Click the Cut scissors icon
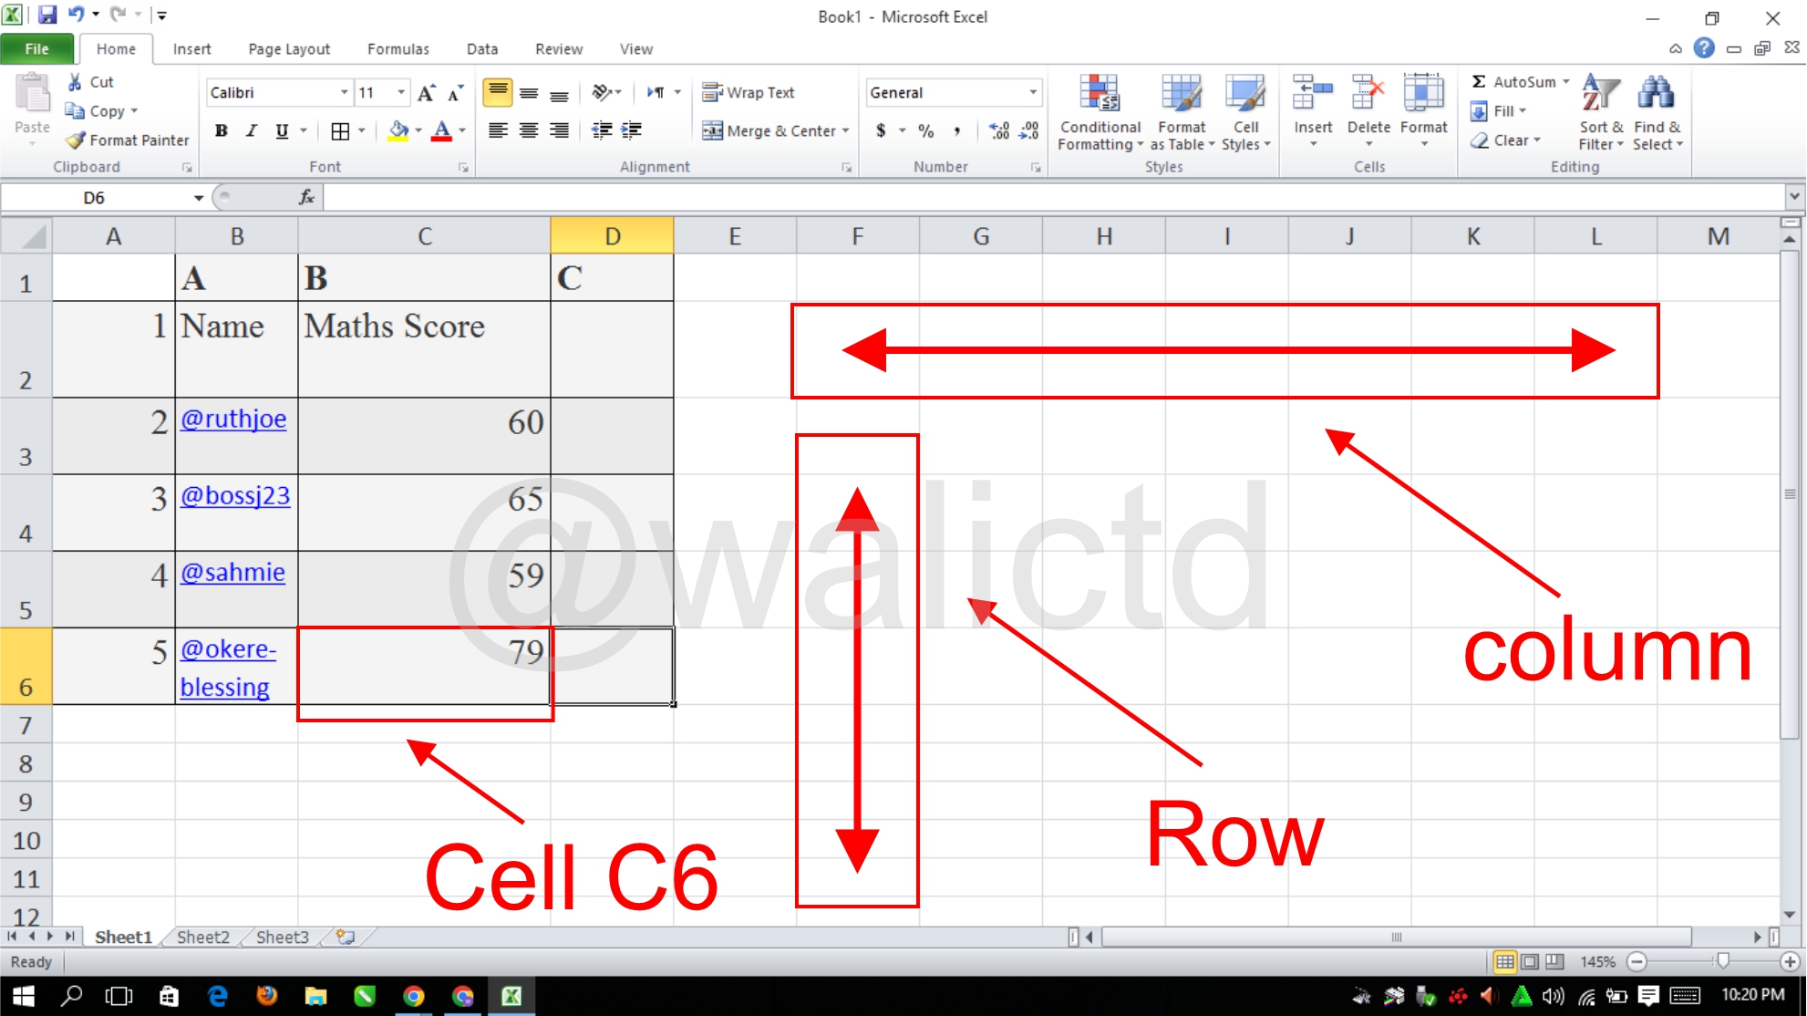Image resolution: width=1807 pixels, height=1016 pixels. click(x=75, y=82)
